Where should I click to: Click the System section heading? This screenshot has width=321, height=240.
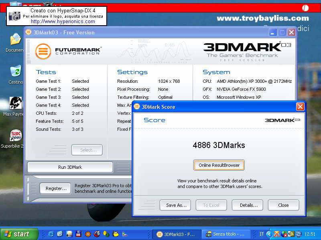216,72
